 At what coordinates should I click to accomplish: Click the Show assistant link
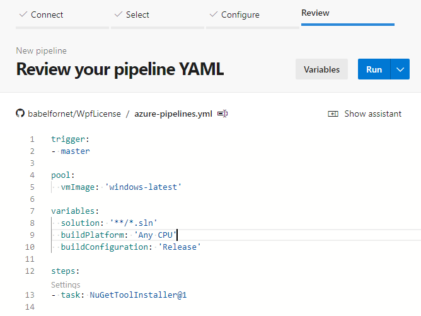372,114
